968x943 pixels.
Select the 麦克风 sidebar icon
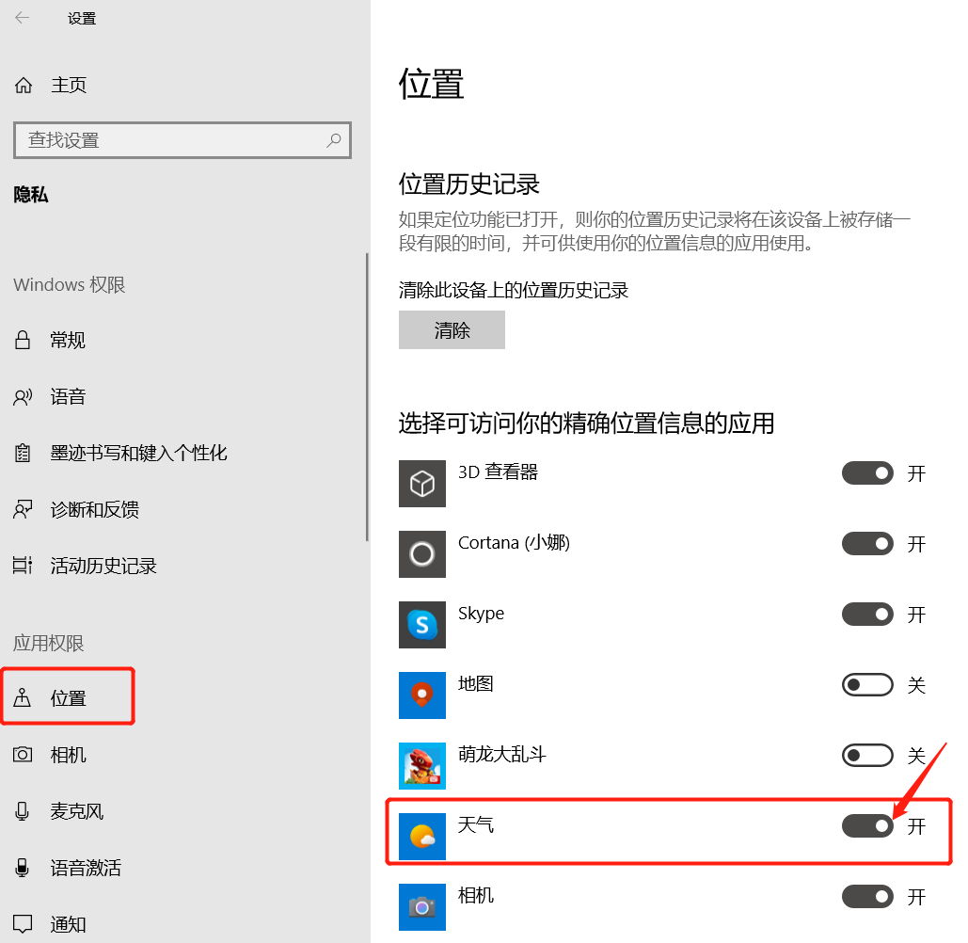coord(23,811)
